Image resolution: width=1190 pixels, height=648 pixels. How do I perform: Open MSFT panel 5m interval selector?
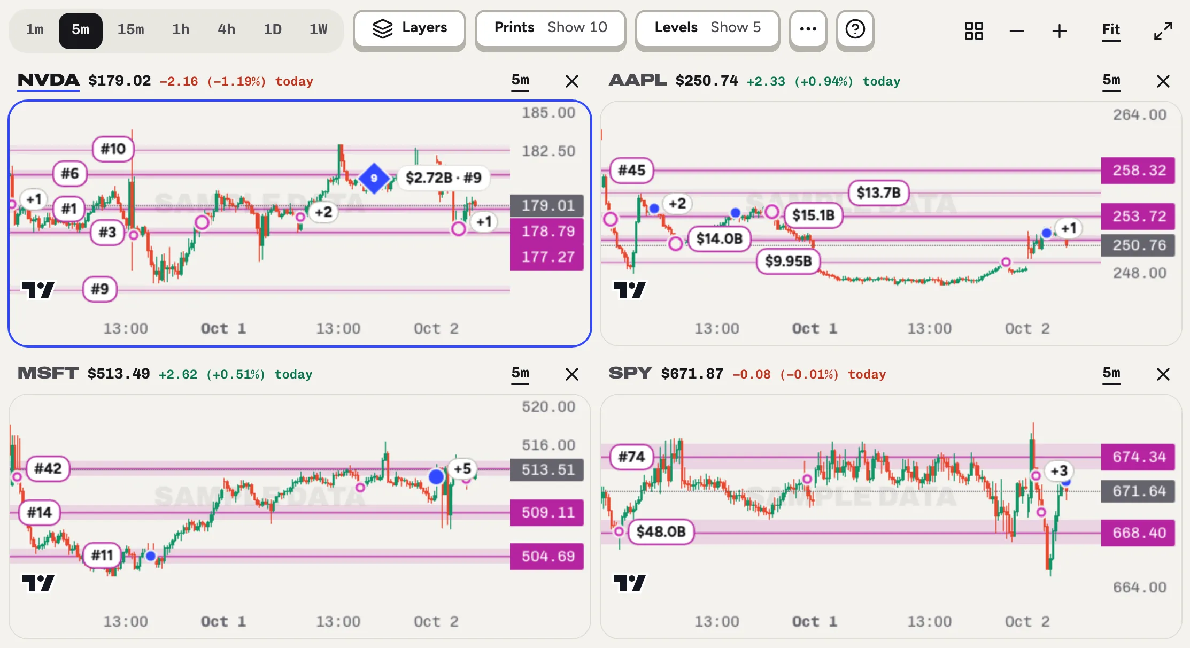click(x=520, y=374)
